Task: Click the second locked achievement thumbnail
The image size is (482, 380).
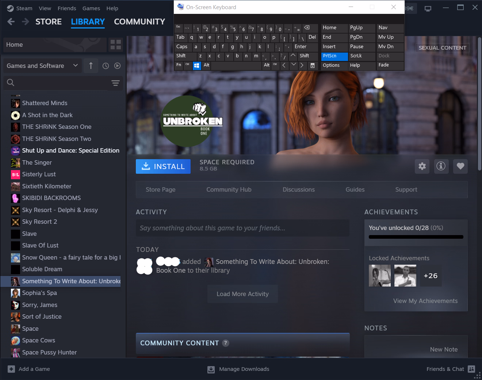Action: [x=405, y=276]
